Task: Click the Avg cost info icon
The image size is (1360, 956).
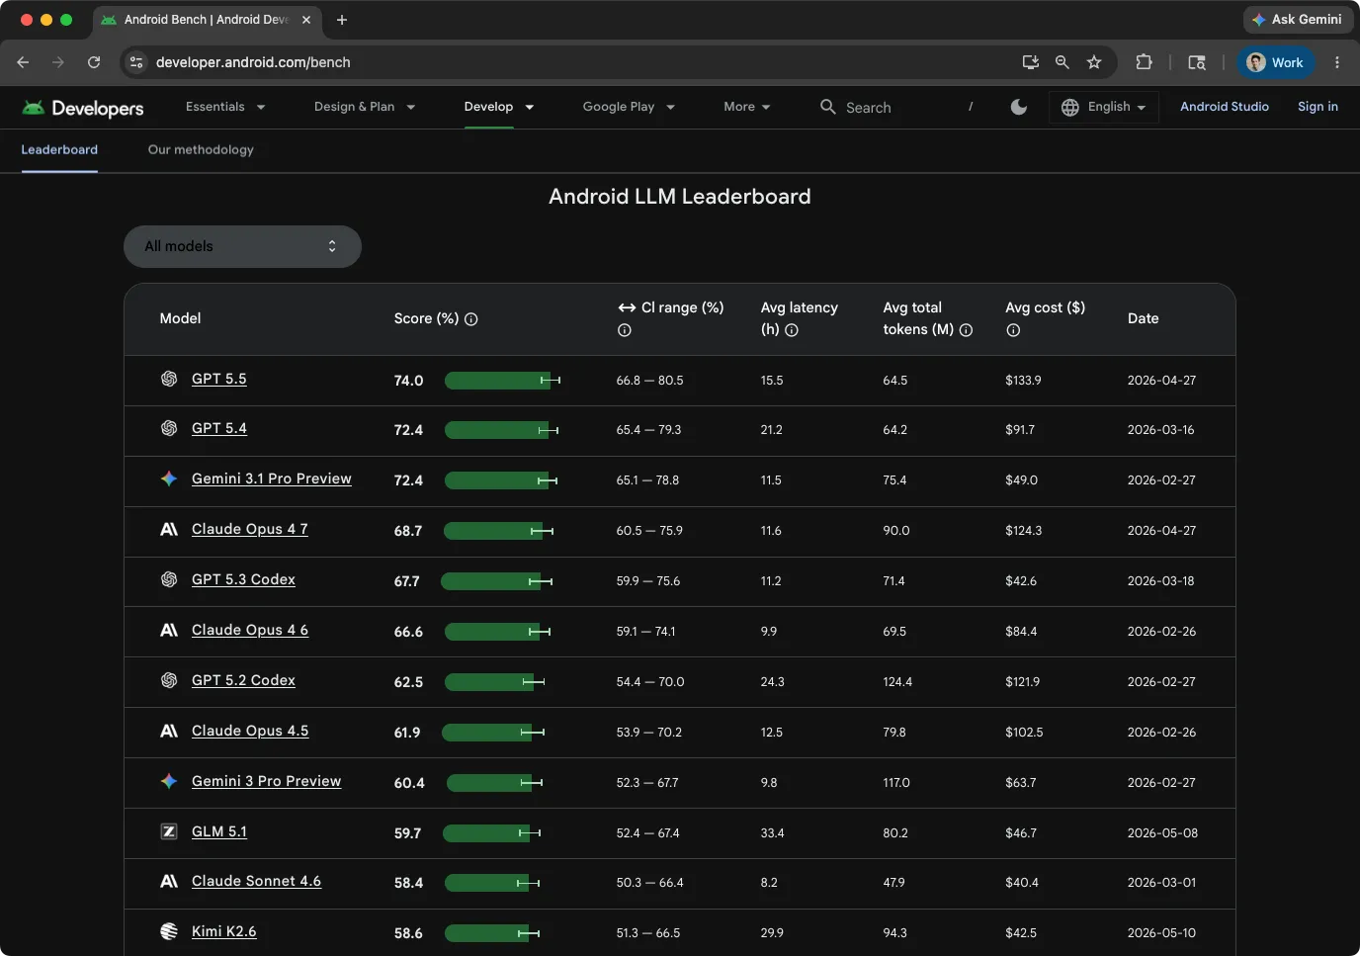Action: pos(1013,330)
